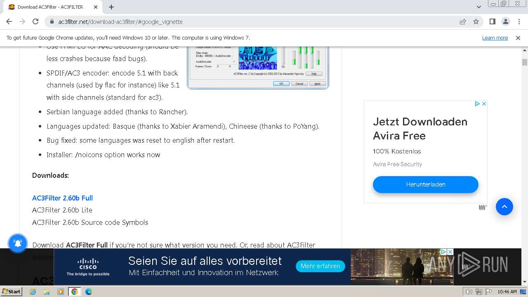Click the Downloads: heading

point(50,175)
